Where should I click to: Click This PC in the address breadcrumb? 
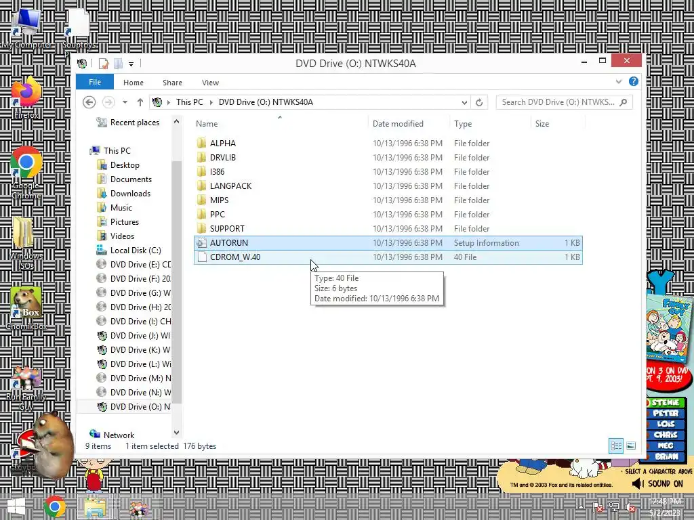(190, 102)
